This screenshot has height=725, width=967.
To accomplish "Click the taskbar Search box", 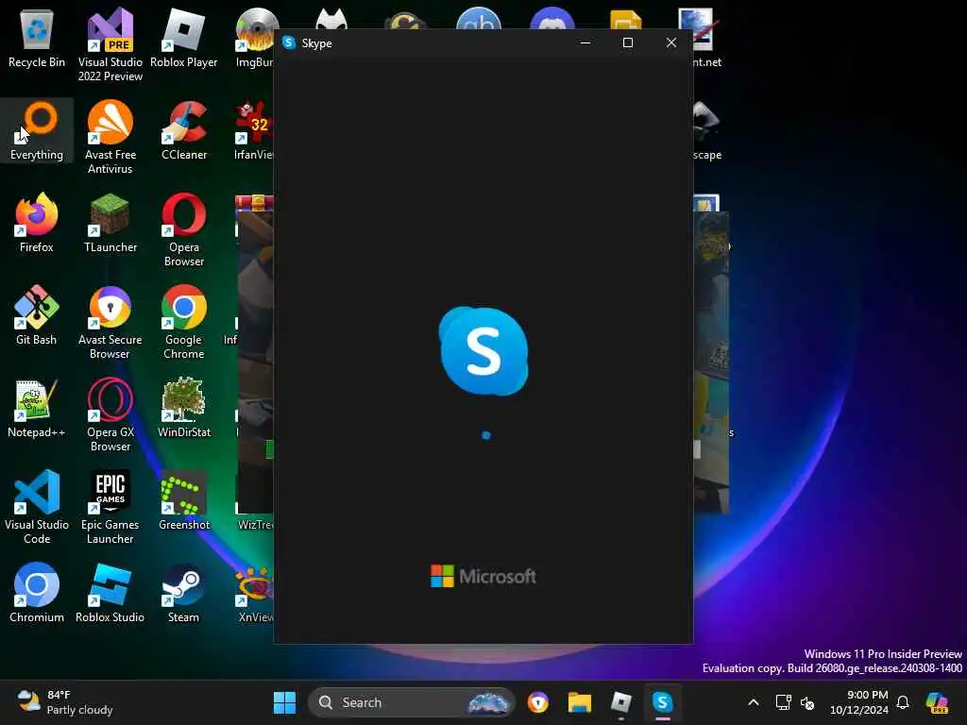I will click(411, 702).
